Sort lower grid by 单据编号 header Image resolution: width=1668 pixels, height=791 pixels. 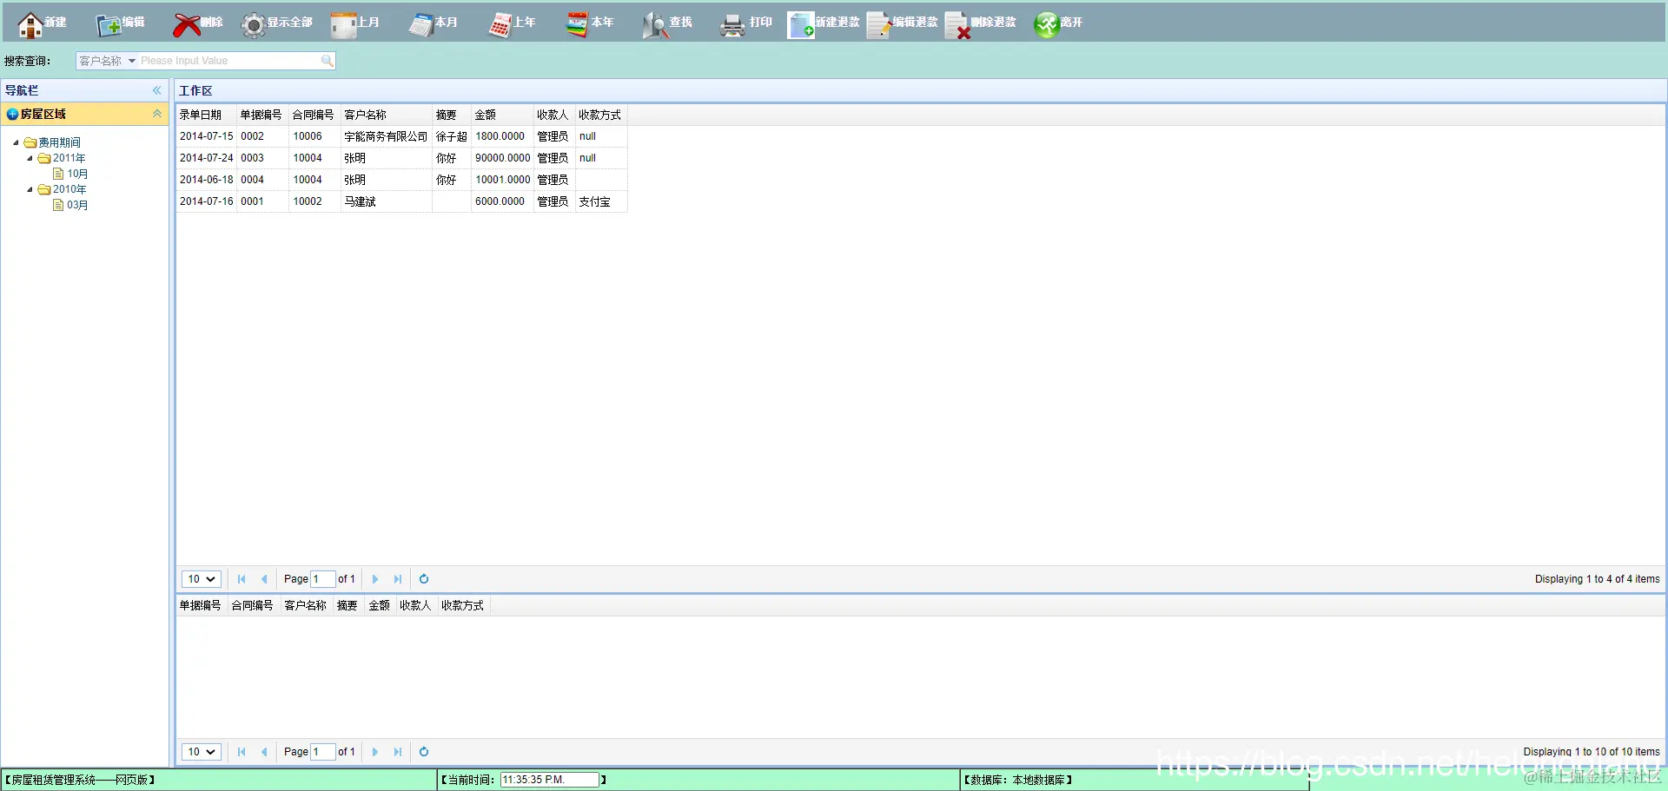(202, 605)
